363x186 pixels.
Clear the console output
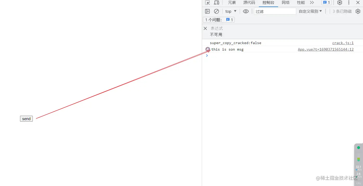coord(216,11)
